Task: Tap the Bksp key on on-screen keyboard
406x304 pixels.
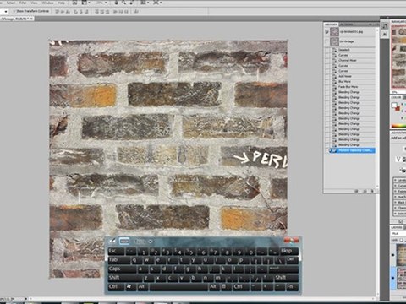Action: point(289,252)
